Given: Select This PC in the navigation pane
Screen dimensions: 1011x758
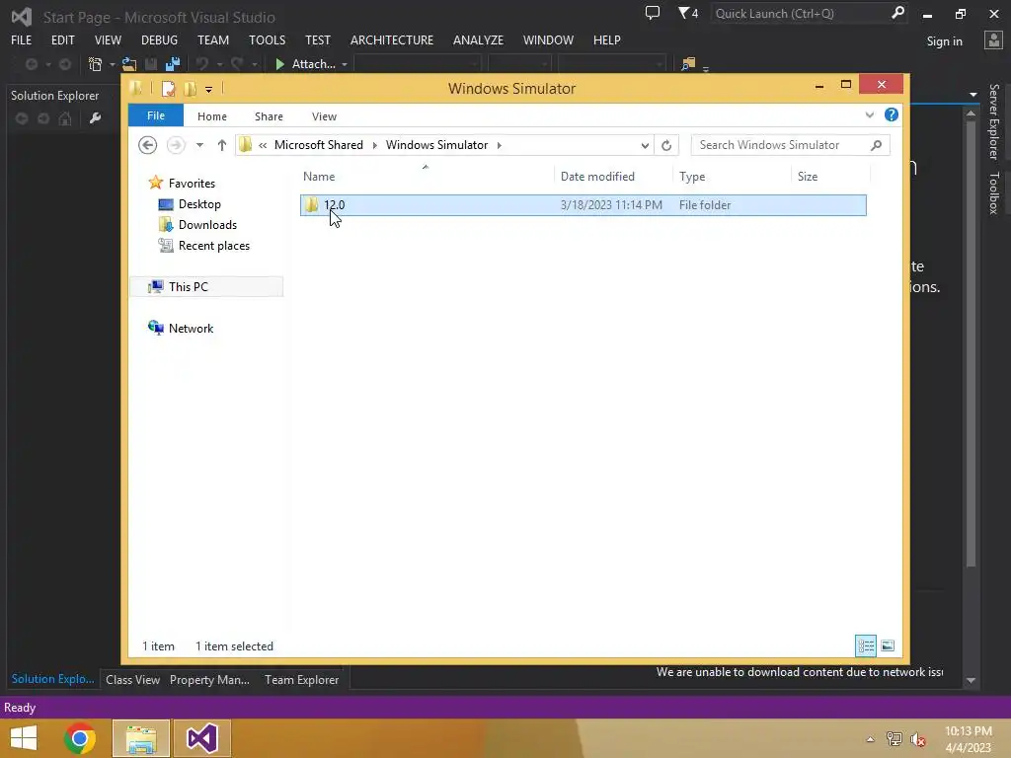Looking at the screenshot, I should pos(206,287).
